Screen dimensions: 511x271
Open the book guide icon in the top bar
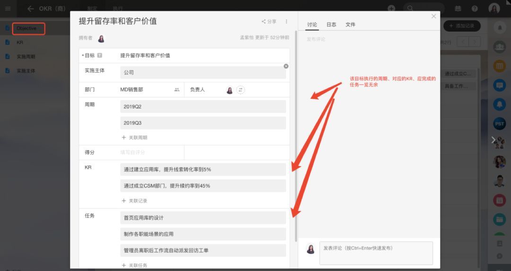click(458, 8)
